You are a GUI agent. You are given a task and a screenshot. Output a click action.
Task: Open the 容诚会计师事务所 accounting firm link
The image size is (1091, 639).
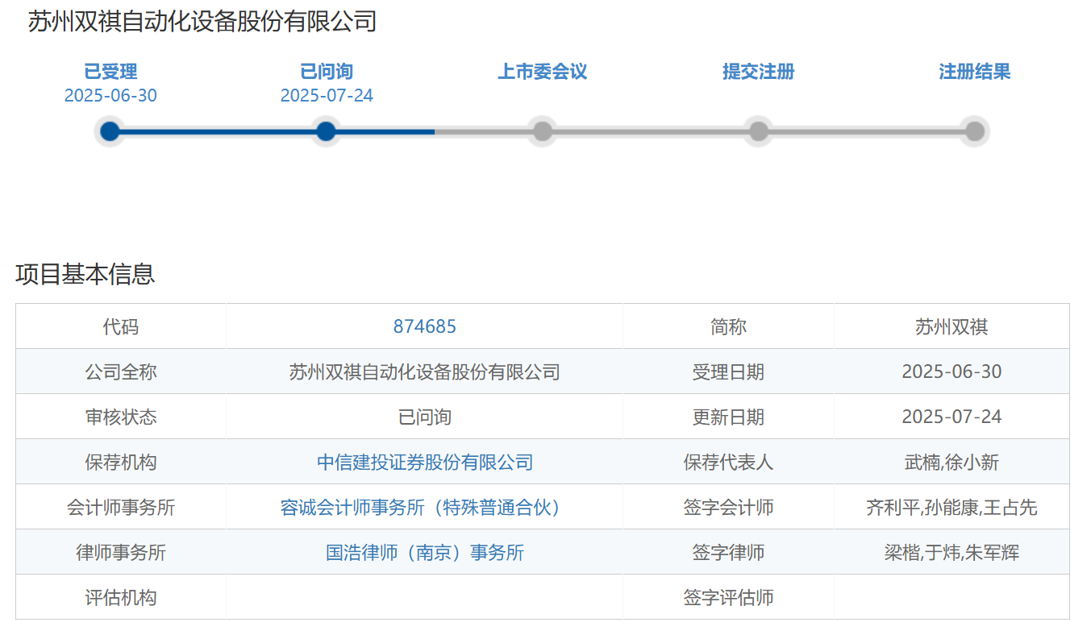[425, 507]
